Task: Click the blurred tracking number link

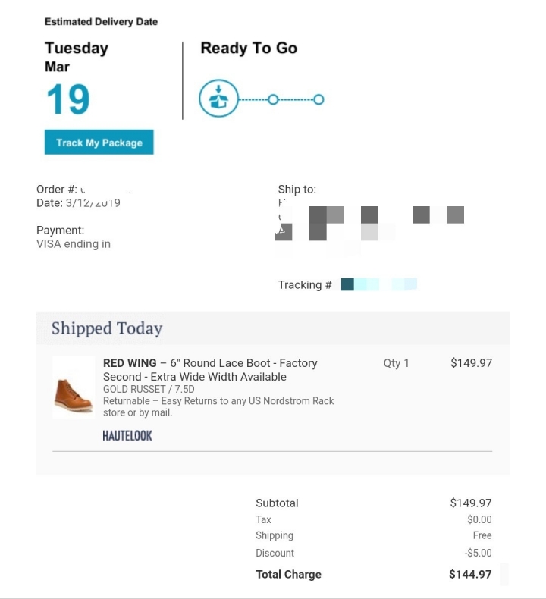Action: pyautogui.click(x=378, y=284)
